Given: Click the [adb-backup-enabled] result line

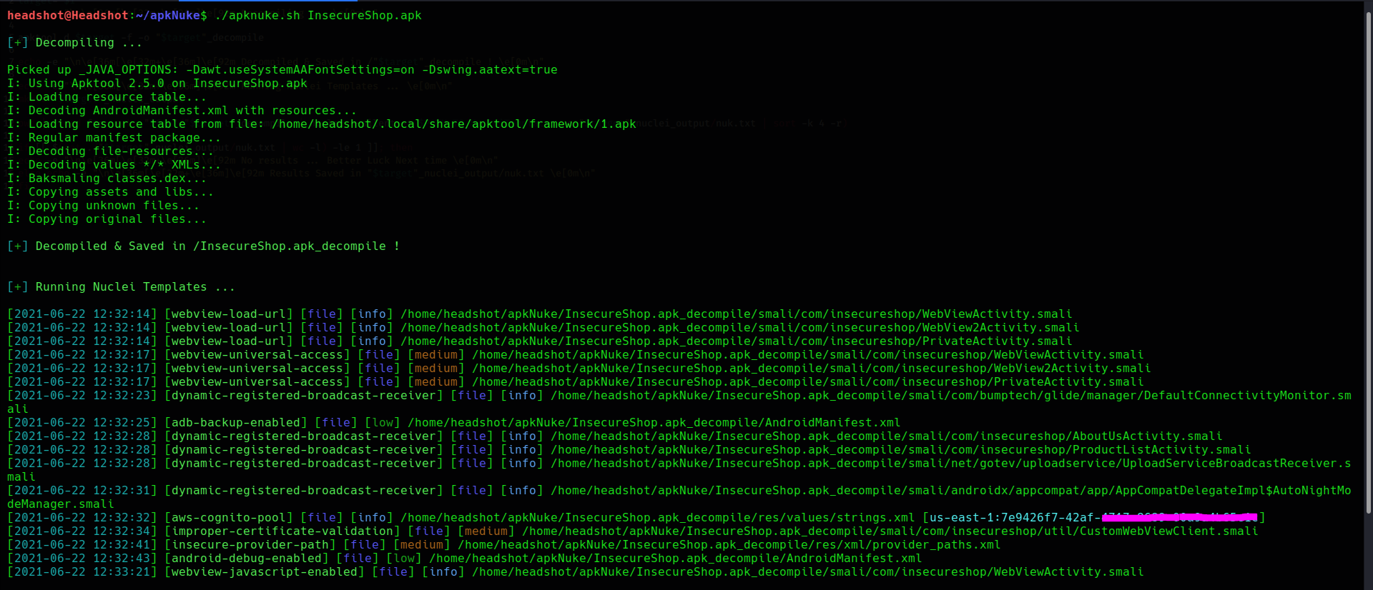Looking at the screenshot, I should pos(454,423).
